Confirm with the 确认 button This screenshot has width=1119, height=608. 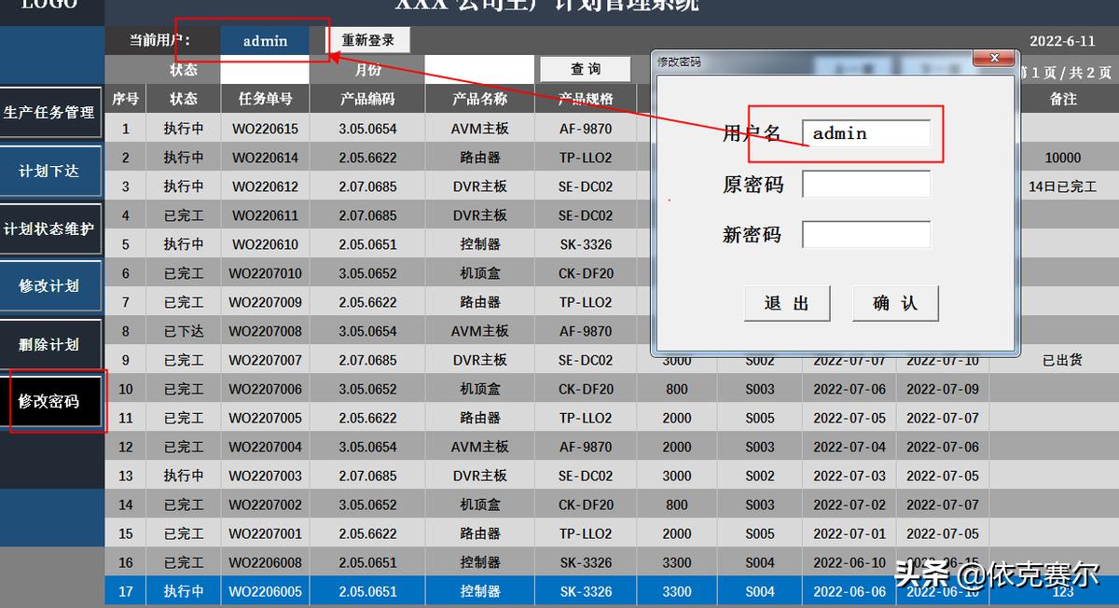click(895, 302)
